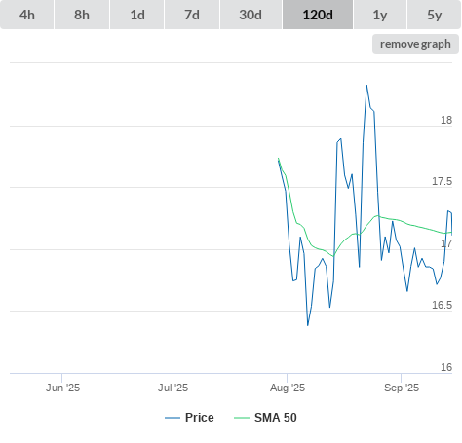Click the Aug '25 axis label

pyautogui.click(x=288, y=388)
